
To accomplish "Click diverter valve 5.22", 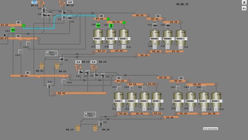I will pyautogui.click(x=49, y=86).
